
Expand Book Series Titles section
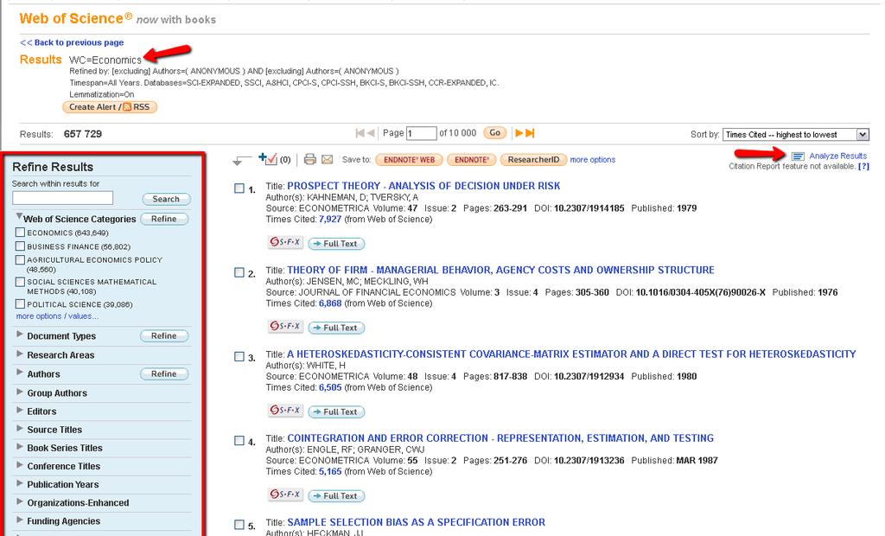pyautogui.click(x=20, y=446)
